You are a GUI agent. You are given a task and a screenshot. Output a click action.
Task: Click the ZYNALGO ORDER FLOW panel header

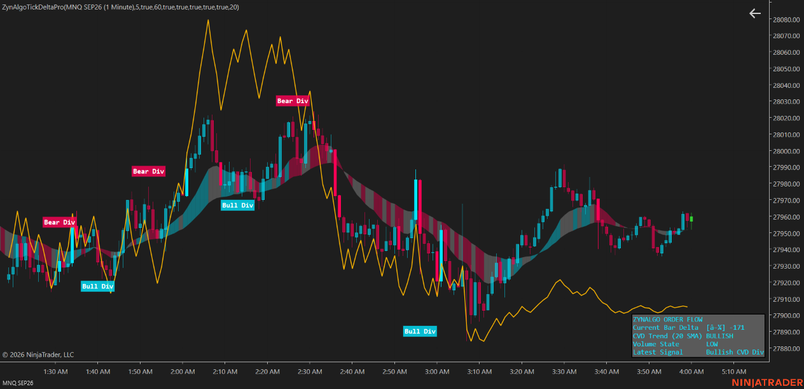[x=668, y=319]
